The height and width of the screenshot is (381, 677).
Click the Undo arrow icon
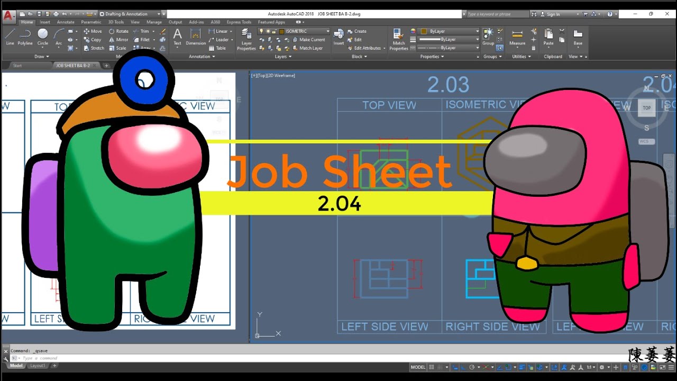pos(64,14)
